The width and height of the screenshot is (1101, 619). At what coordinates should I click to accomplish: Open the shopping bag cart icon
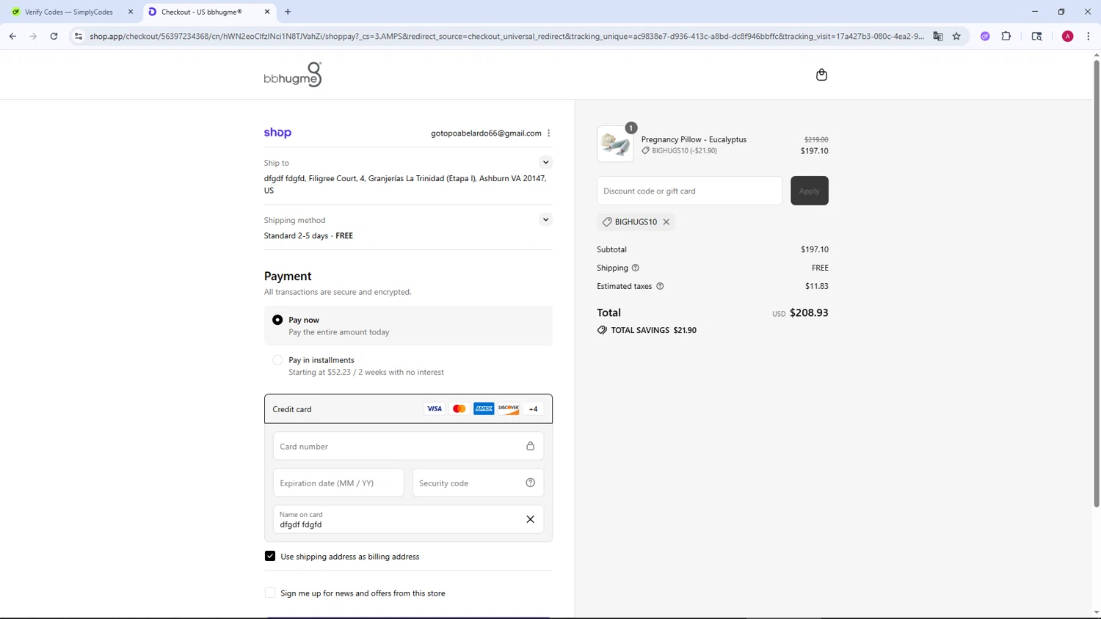coord(821,75)
